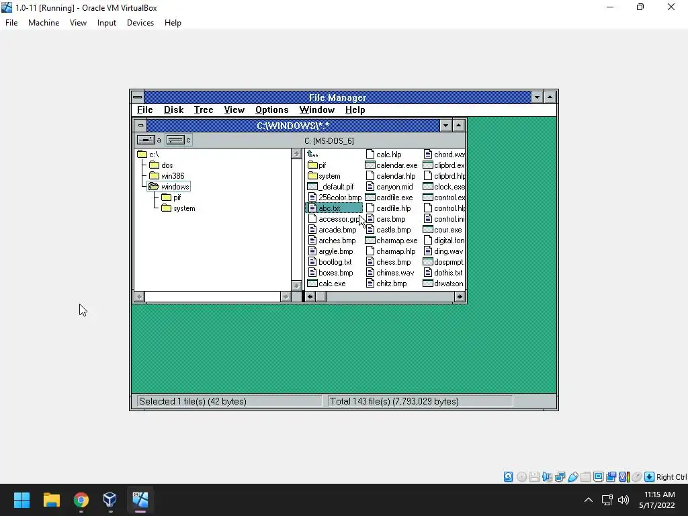The image size is (688, 516).
Task: Click tree pane scroll down arrow
Action: 296,286
